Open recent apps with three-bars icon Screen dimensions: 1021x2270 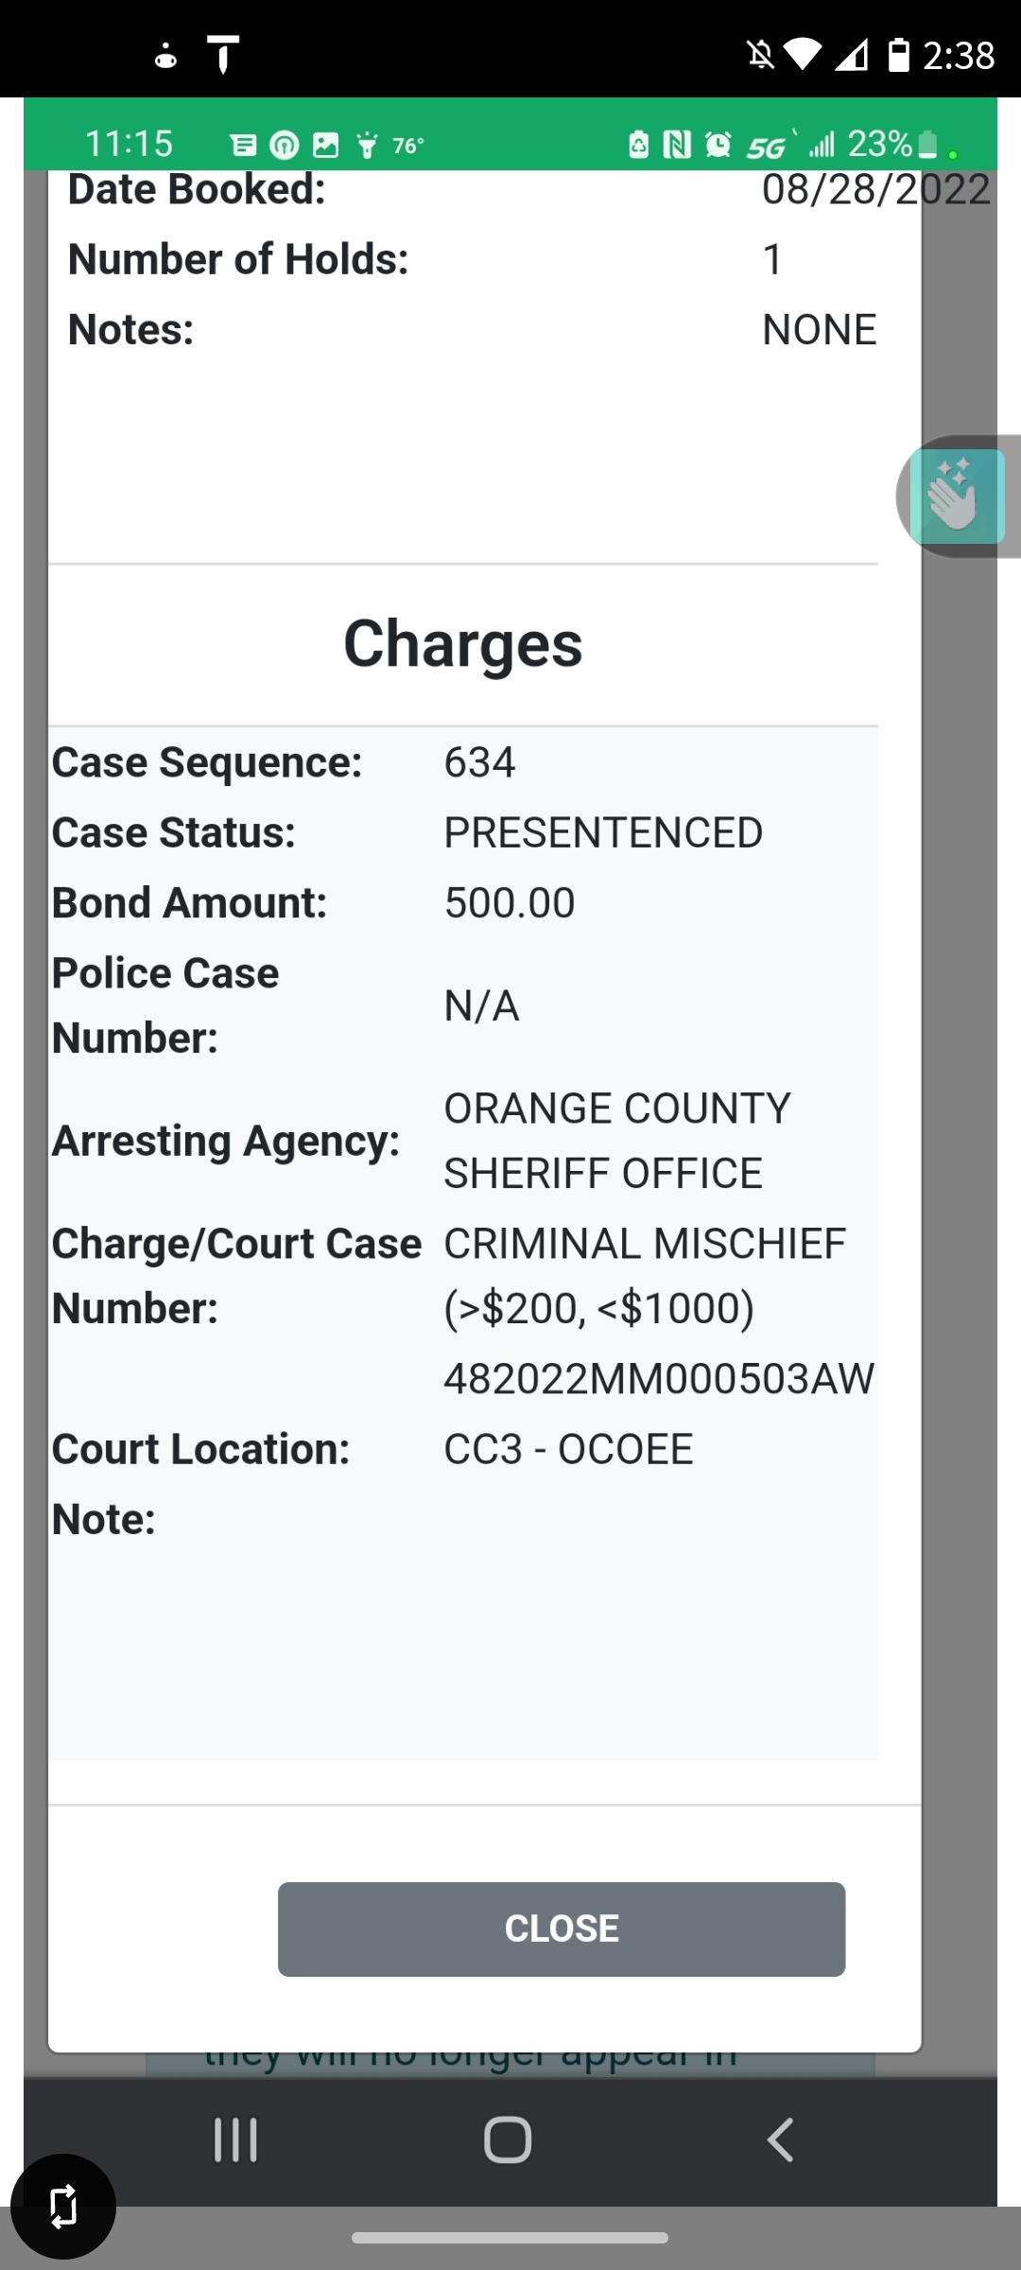coord(235,2139)
